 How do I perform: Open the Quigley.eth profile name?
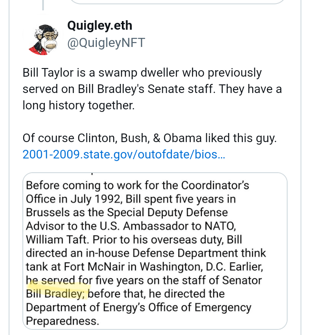coord(99,26)
